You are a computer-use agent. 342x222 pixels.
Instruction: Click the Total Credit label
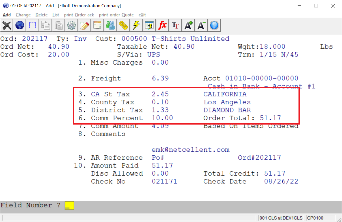point(231,174)
